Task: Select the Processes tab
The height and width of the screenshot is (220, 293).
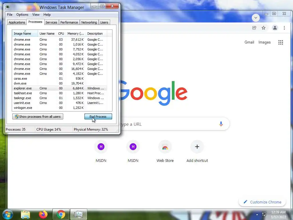Action: tap(35, 22)
